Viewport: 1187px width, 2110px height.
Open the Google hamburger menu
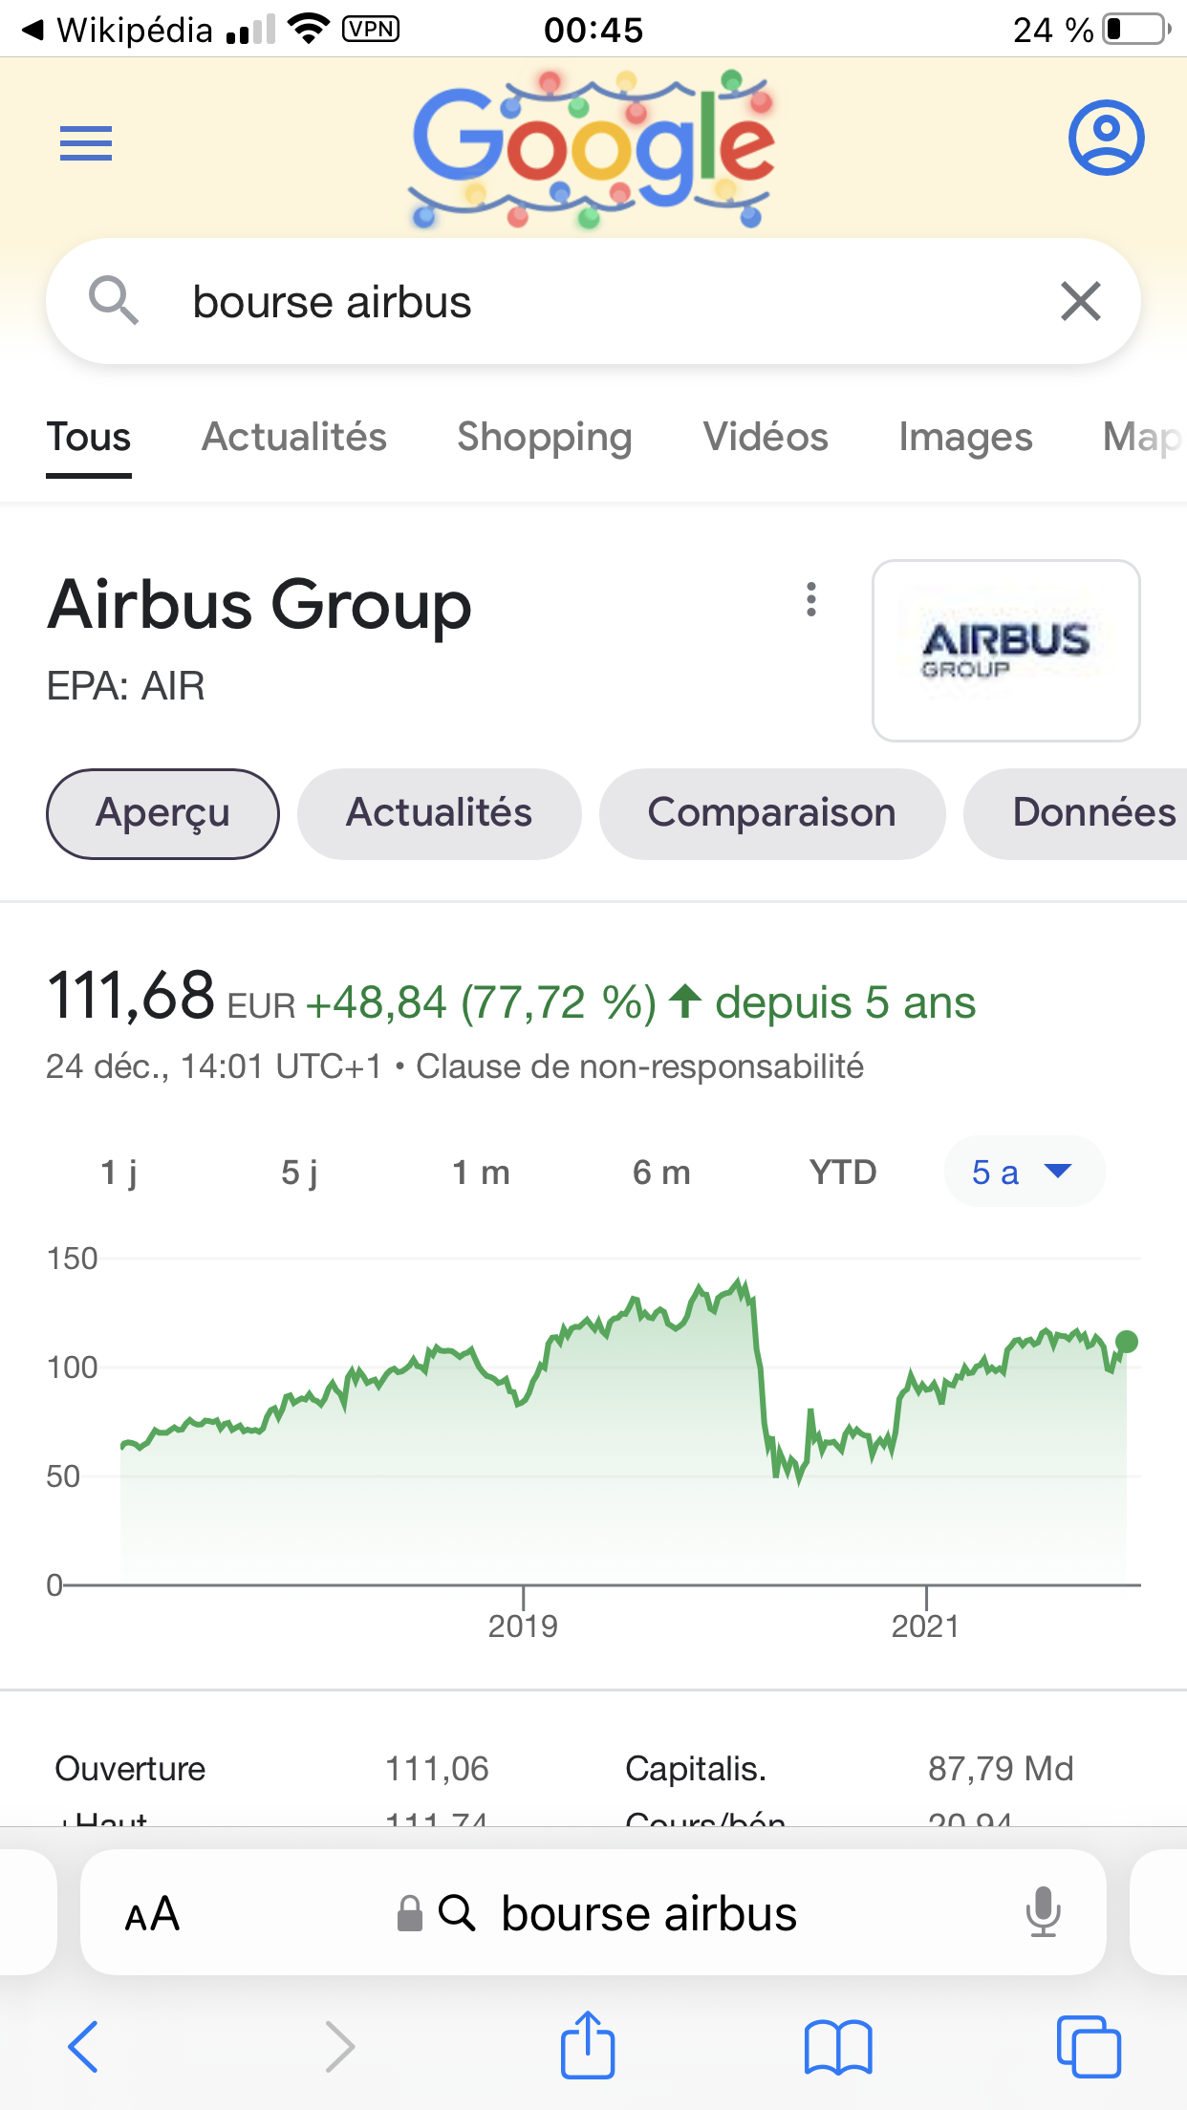tap(86, 143)
